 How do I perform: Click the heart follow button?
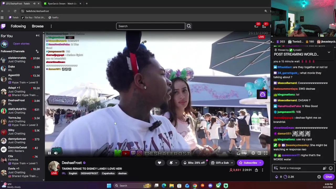coord(159,163)
